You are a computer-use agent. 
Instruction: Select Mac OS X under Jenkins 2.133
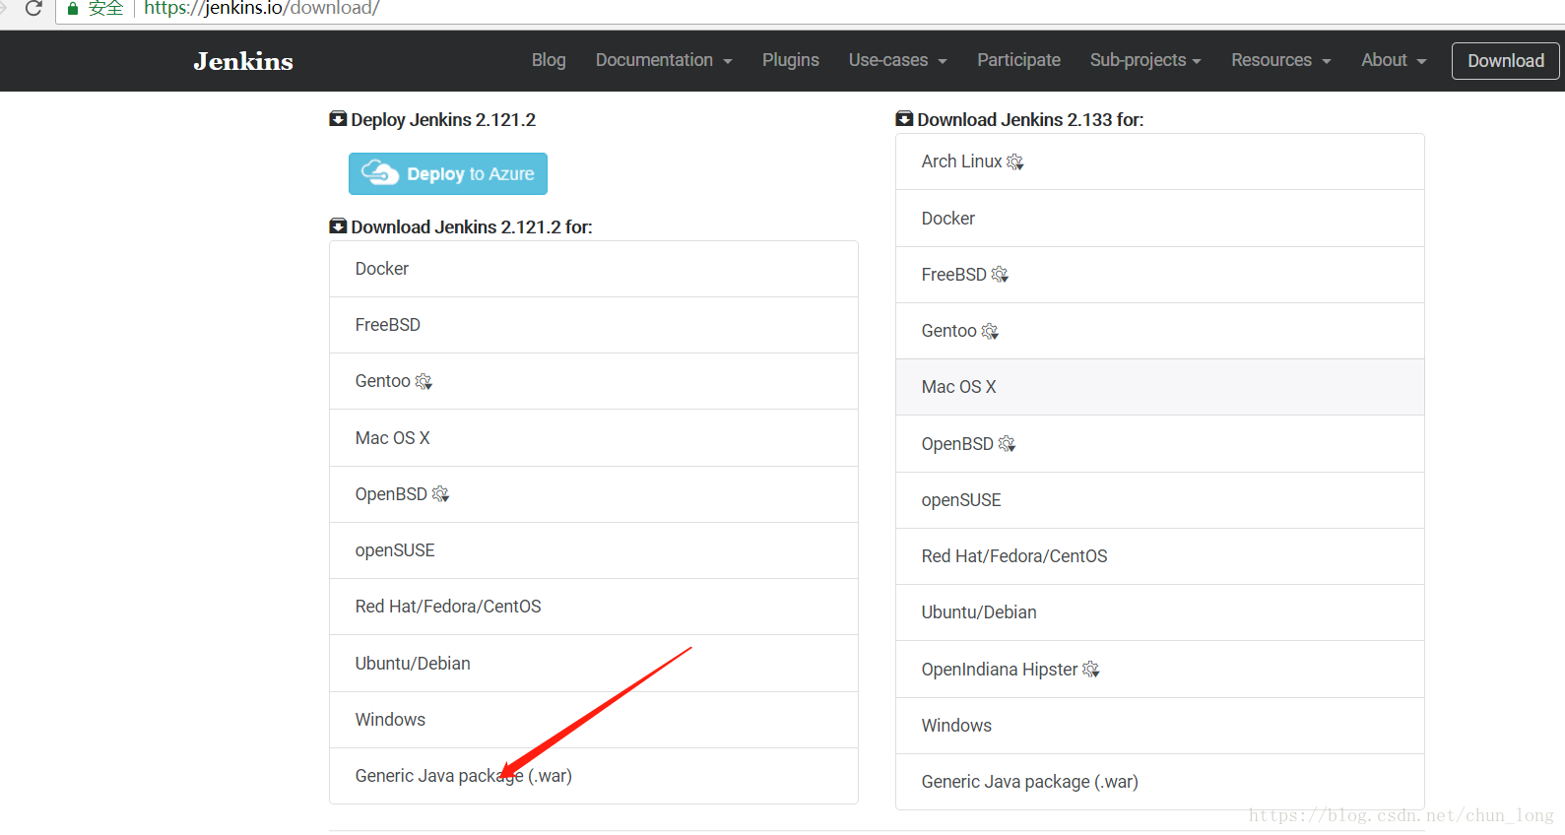pyautogui.click(x=1160, y=387)
